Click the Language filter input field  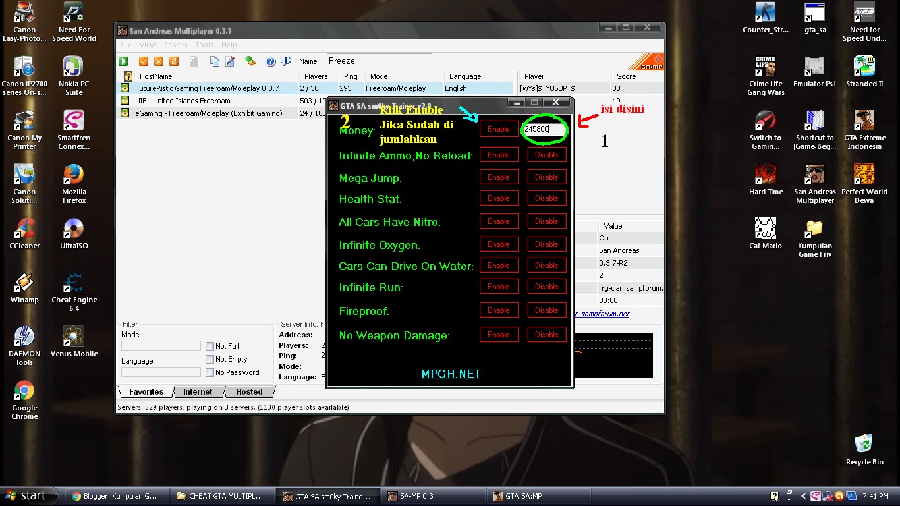click(161, 372)
